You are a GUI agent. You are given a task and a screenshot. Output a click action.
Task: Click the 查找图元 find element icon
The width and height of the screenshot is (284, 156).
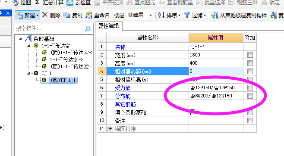(129, 2)
